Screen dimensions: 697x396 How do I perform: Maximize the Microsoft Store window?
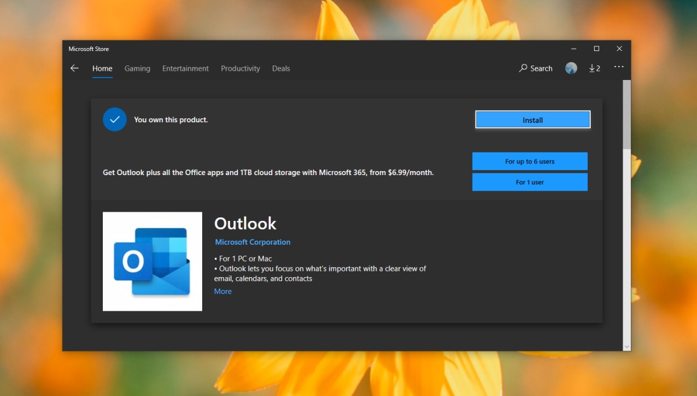(x=597, y=49)
